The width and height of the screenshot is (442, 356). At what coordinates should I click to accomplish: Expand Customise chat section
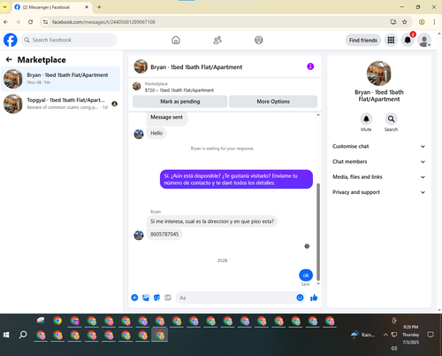(x=379, y=146)
